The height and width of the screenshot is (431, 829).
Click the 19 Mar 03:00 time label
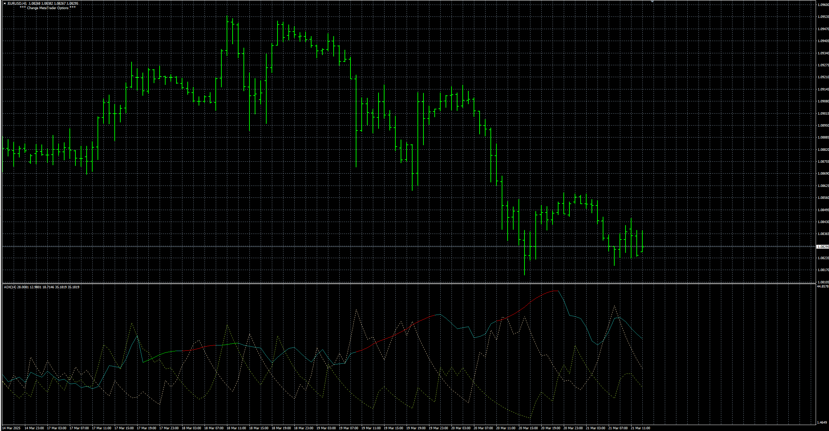click(x=326, y=428)
